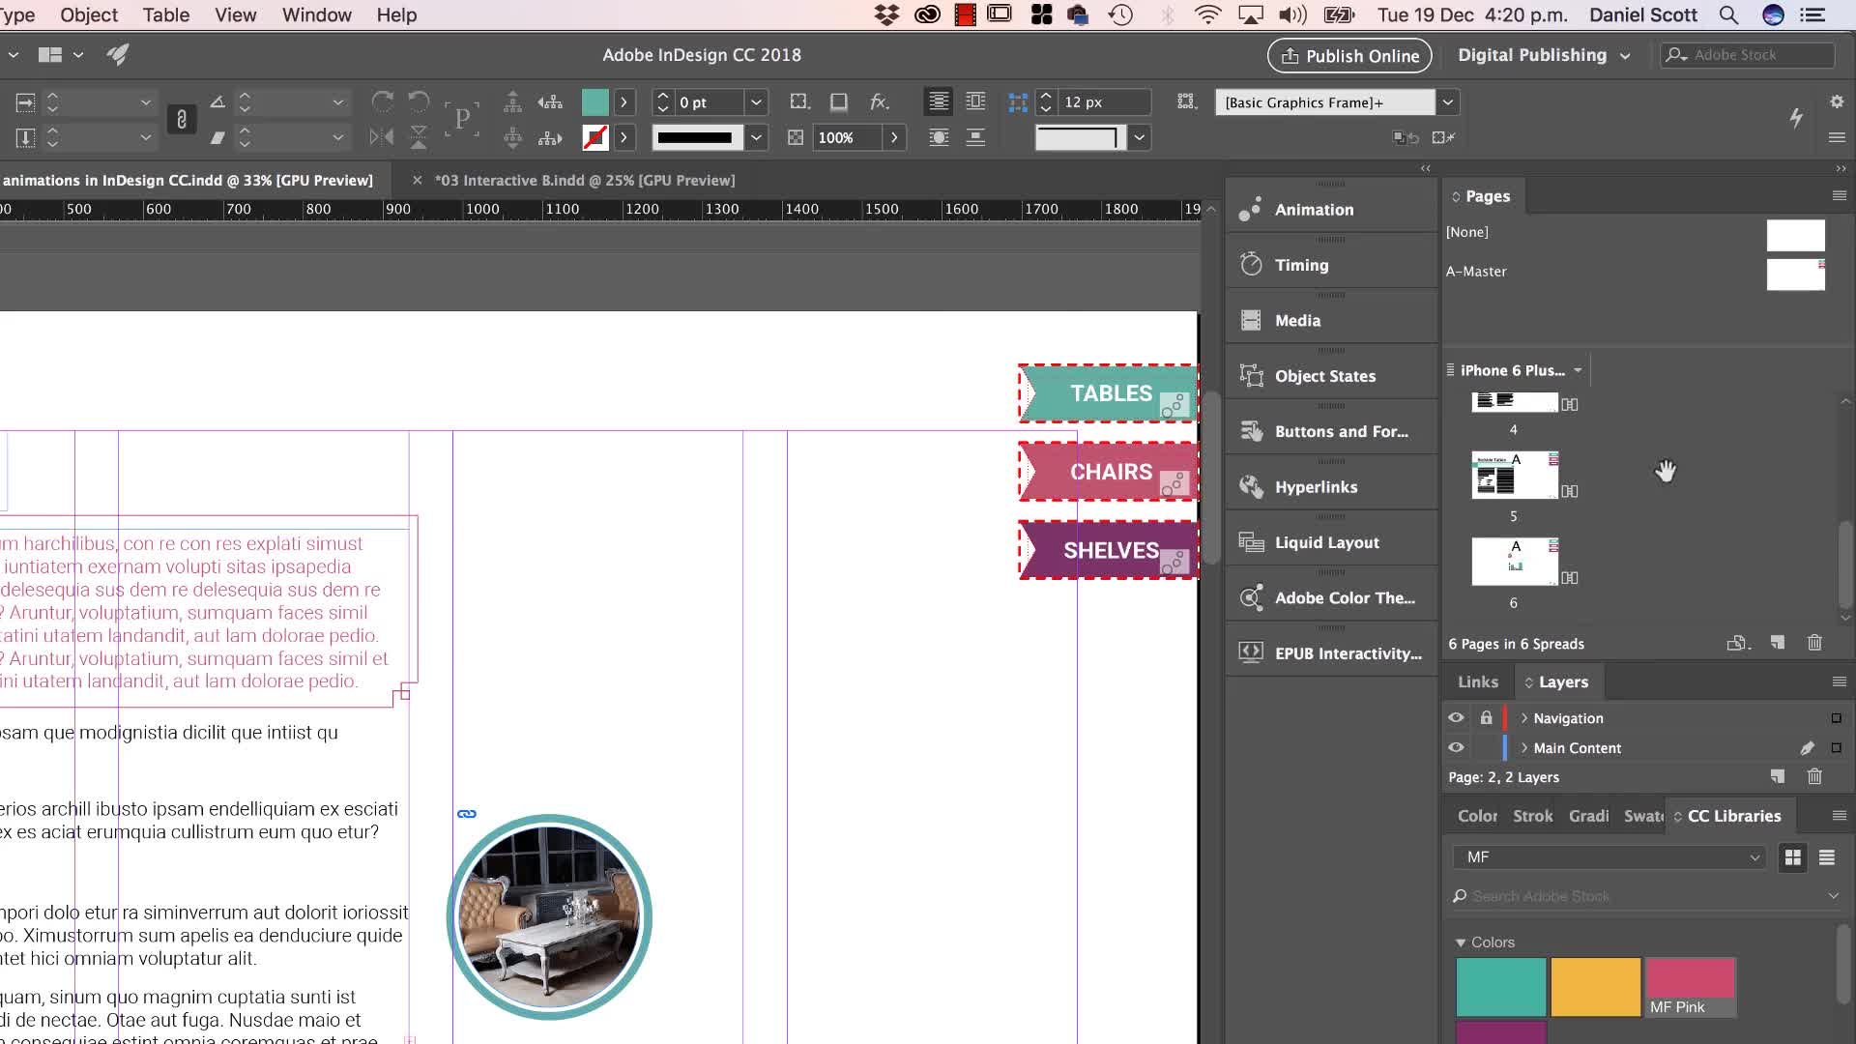Switch CC Libraries to list view
1856x1044 pixels.
click(1827, 857)
